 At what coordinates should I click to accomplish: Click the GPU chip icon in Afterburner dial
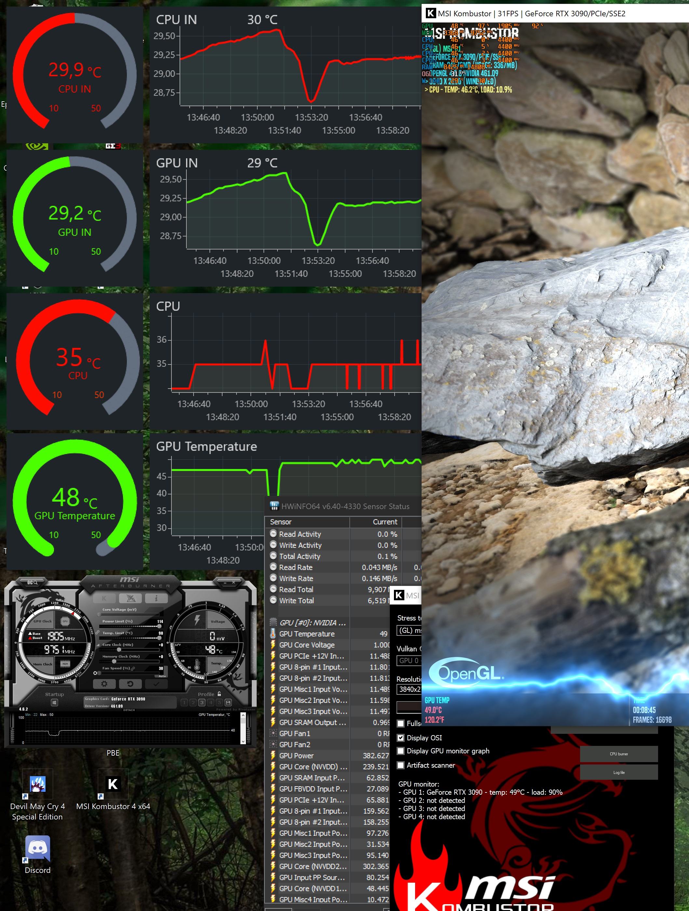point(65,621)
